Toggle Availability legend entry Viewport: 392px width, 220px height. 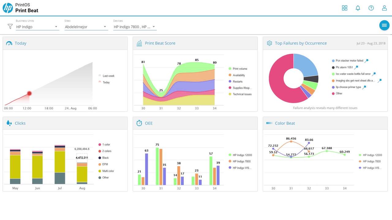click(x=237, y=75)
